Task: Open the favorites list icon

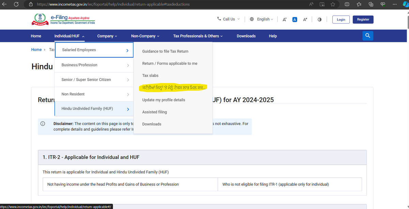Action: pos(359,4)
